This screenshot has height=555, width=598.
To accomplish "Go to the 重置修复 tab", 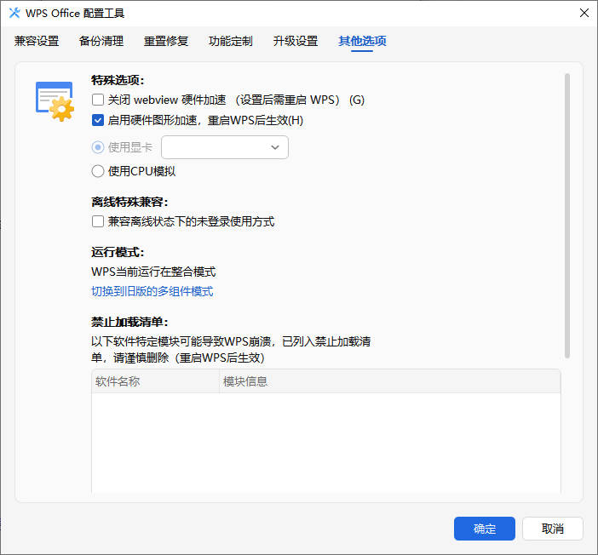I will (x=166, y=41).
